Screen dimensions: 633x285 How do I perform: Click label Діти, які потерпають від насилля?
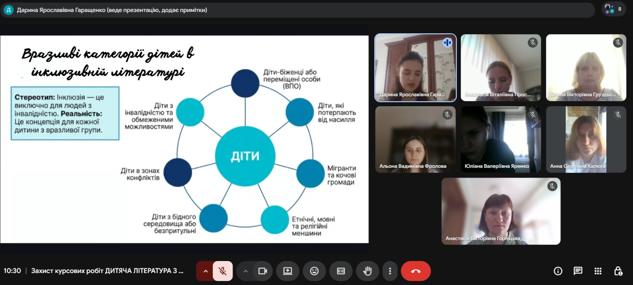point(336,112)
